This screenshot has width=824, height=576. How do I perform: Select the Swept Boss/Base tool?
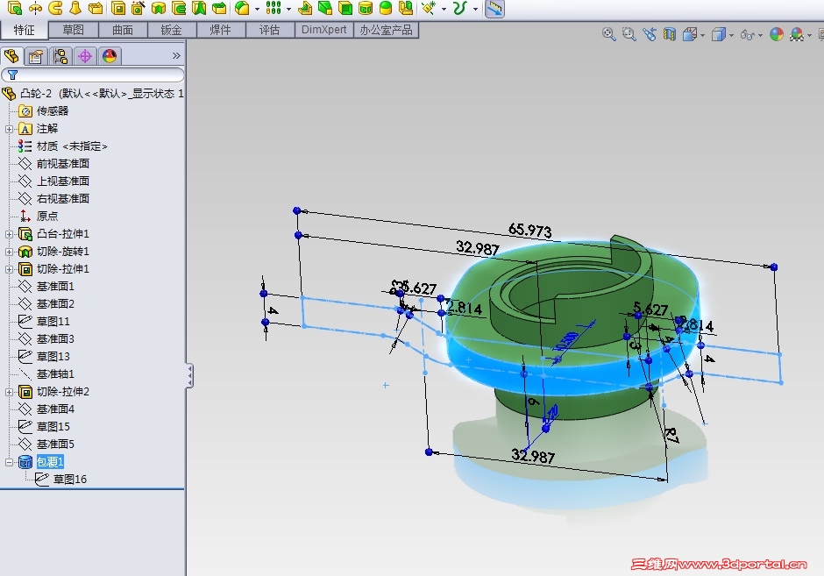point(55,7)
